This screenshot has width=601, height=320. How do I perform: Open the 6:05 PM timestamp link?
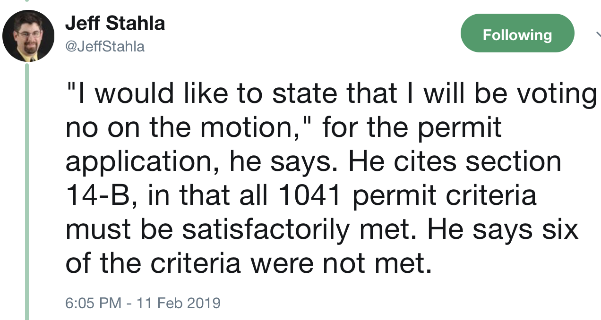tap(93, 302)
